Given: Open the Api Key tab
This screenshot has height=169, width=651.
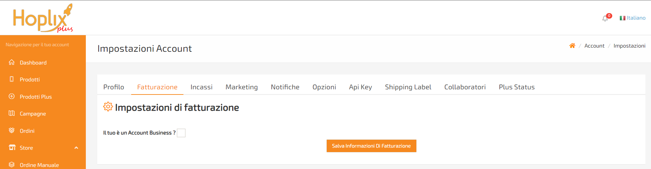Looking at the screenshot, I should [360, 87].
